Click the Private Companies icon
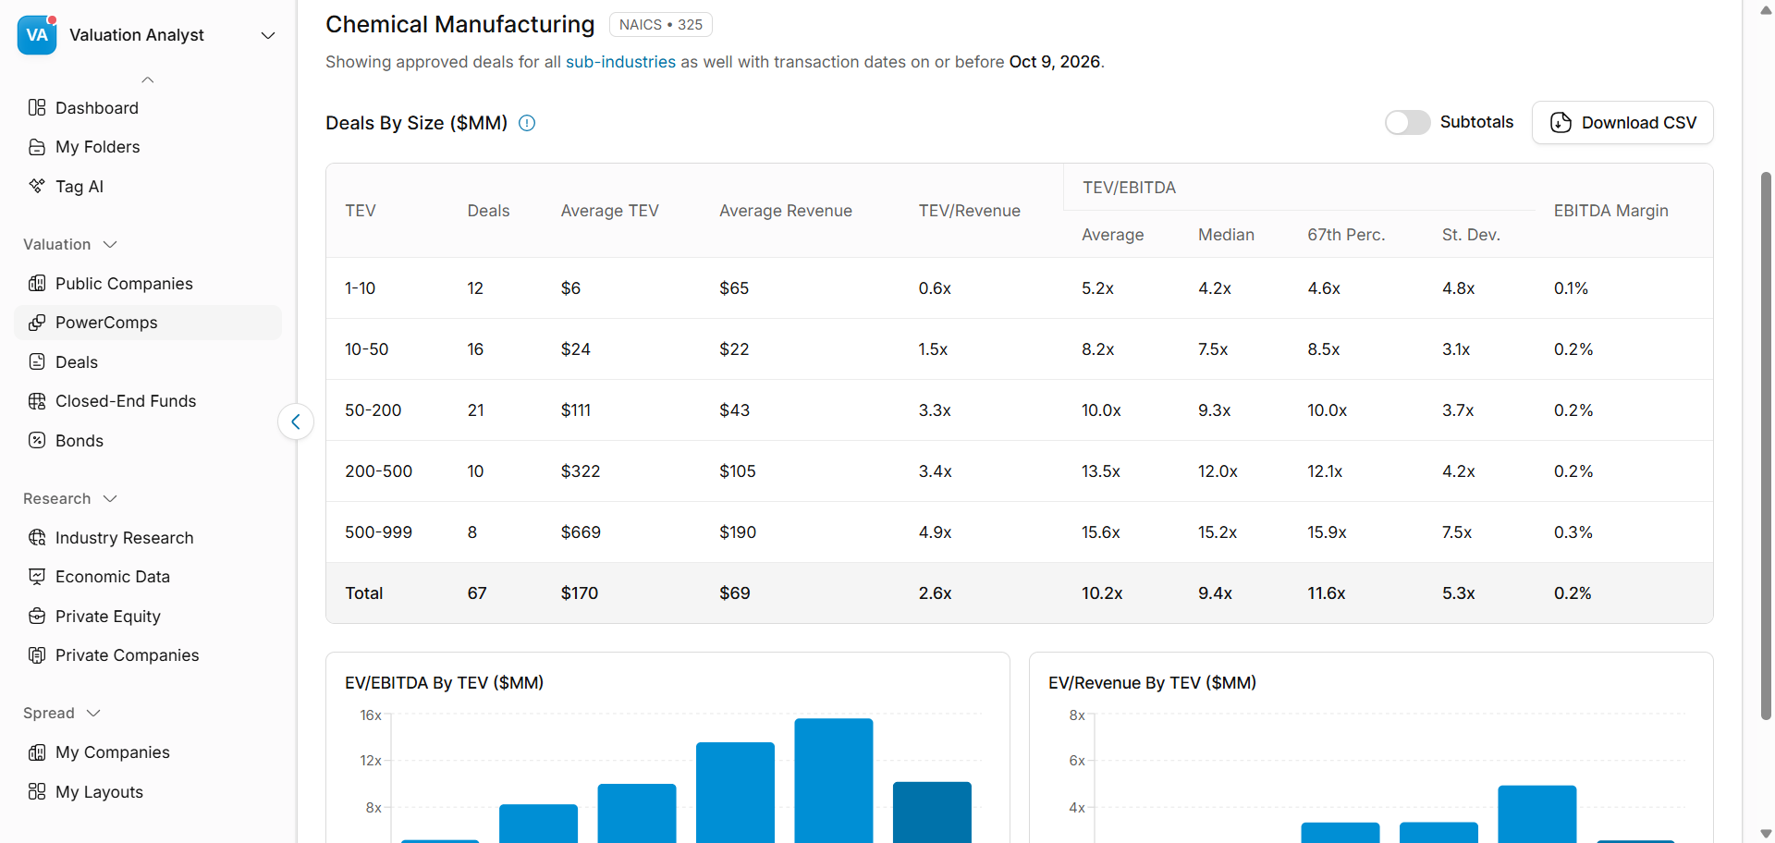1775x843 pixels. 37,655
